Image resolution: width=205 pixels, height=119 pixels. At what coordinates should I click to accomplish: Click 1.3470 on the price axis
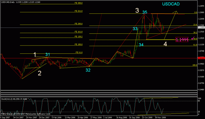(201, 6)
